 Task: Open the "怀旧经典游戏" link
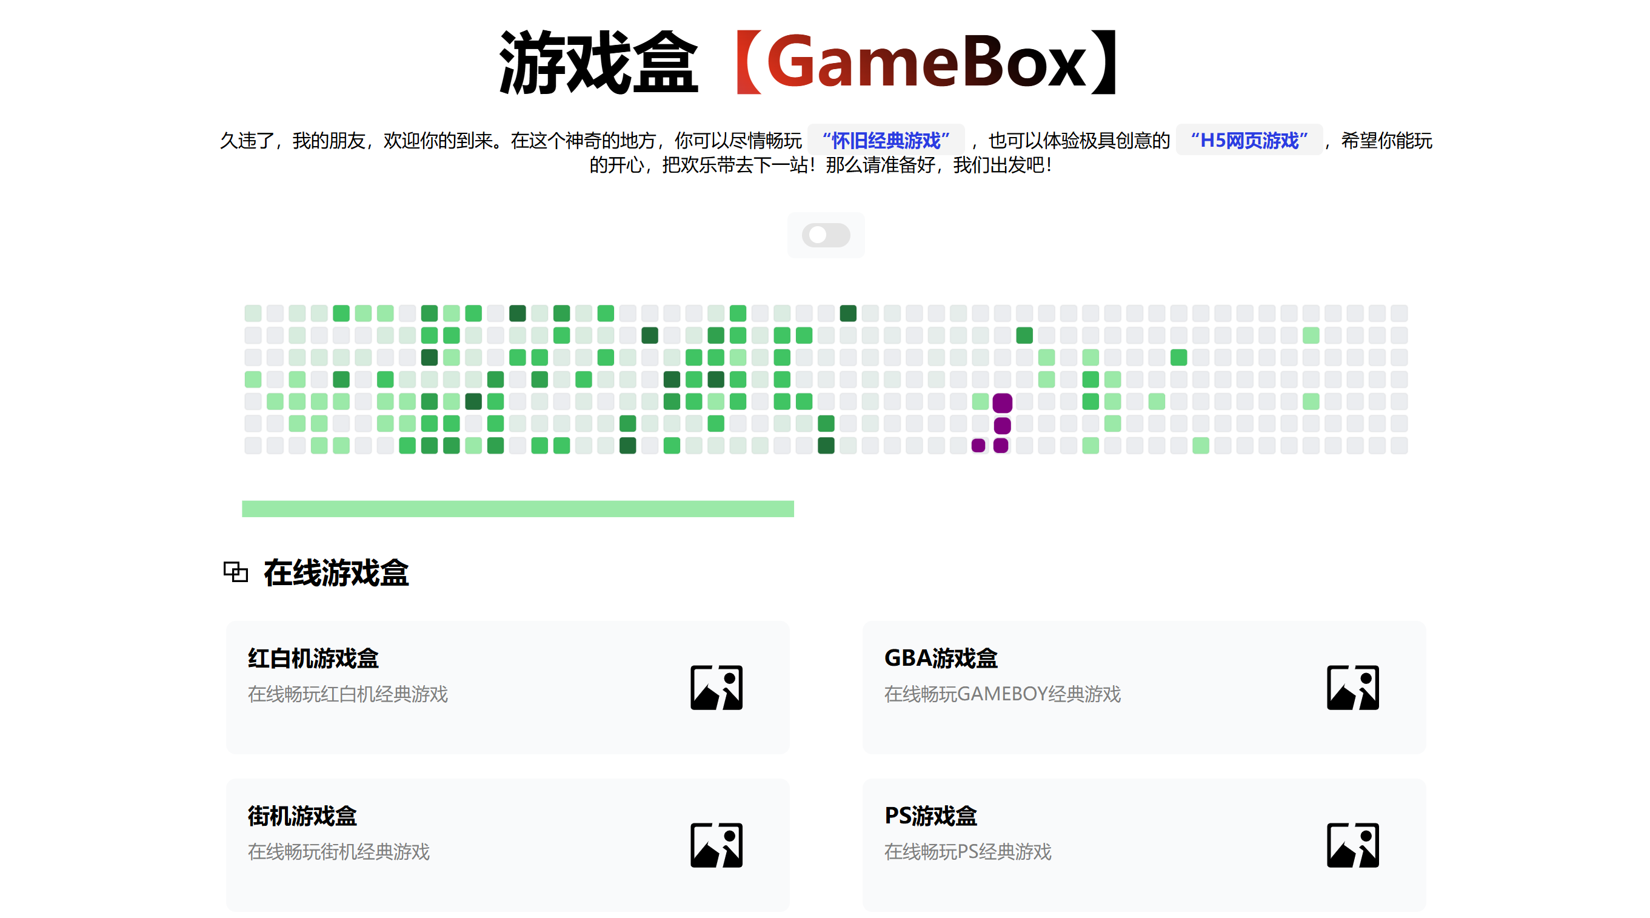[x=886, y=140]
